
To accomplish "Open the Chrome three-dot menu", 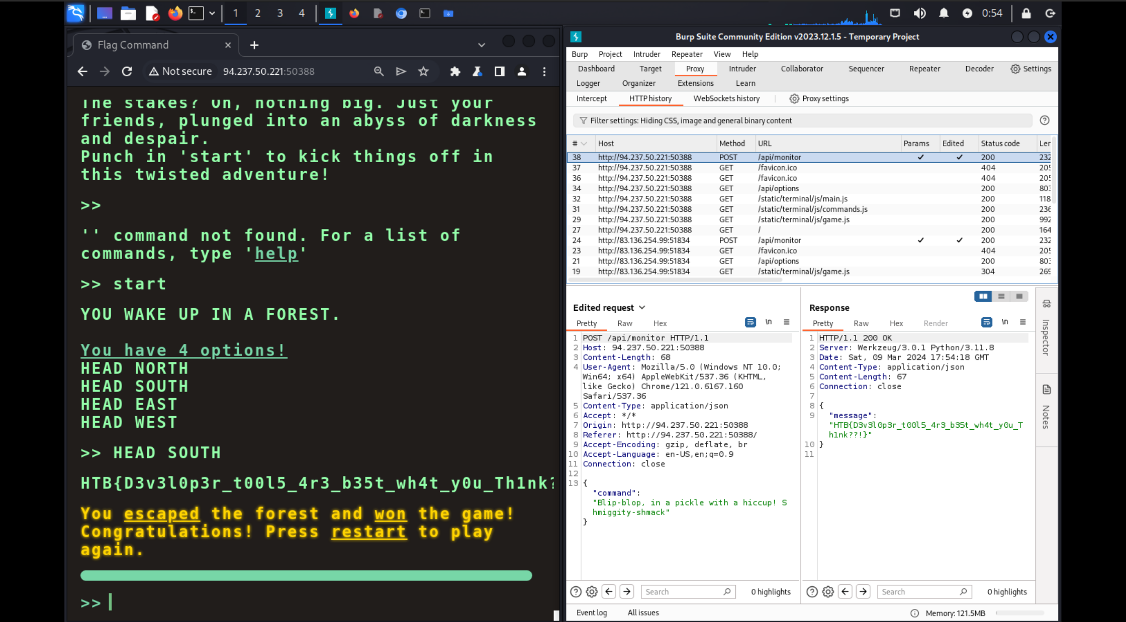I will click(544, 71).
